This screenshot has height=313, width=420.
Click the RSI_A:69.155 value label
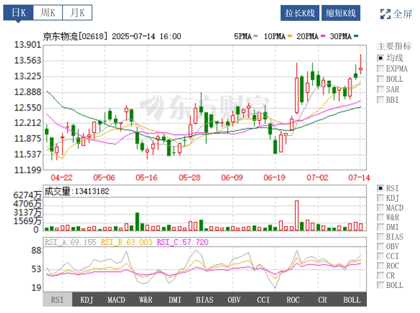click(x=70, y=242)
